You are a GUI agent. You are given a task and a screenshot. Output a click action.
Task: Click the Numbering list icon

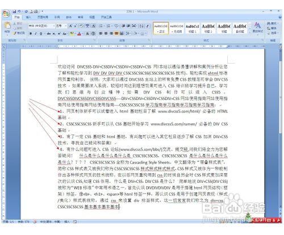click(109, 26)
